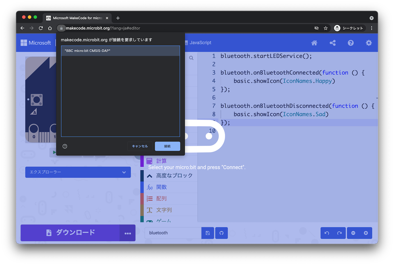Select the BBC micro:bit CMSIS-DAP device
Viewport: 394px width, 265px height.
click(120, 51)
